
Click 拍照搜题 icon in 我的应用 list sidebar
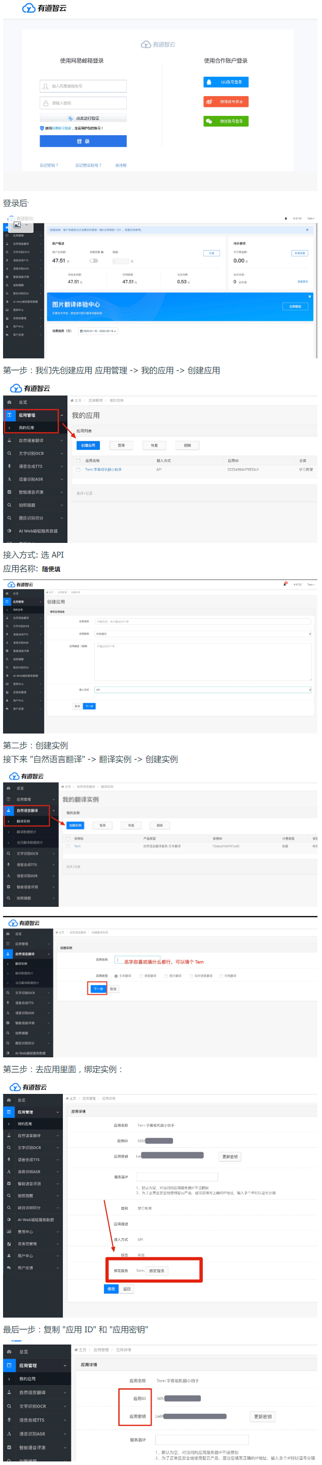coord(9,505)
